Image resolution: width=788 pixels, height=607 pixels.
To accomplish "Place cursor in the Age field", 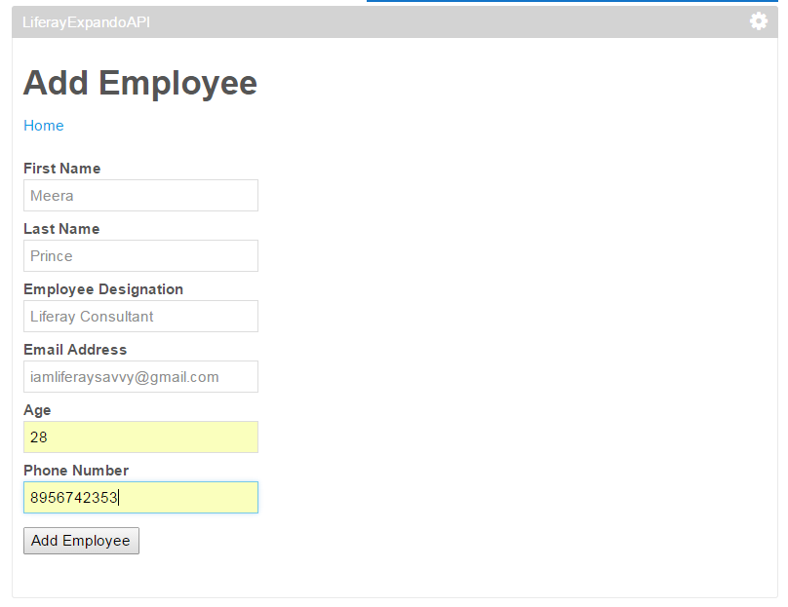I will click(140, 437).
